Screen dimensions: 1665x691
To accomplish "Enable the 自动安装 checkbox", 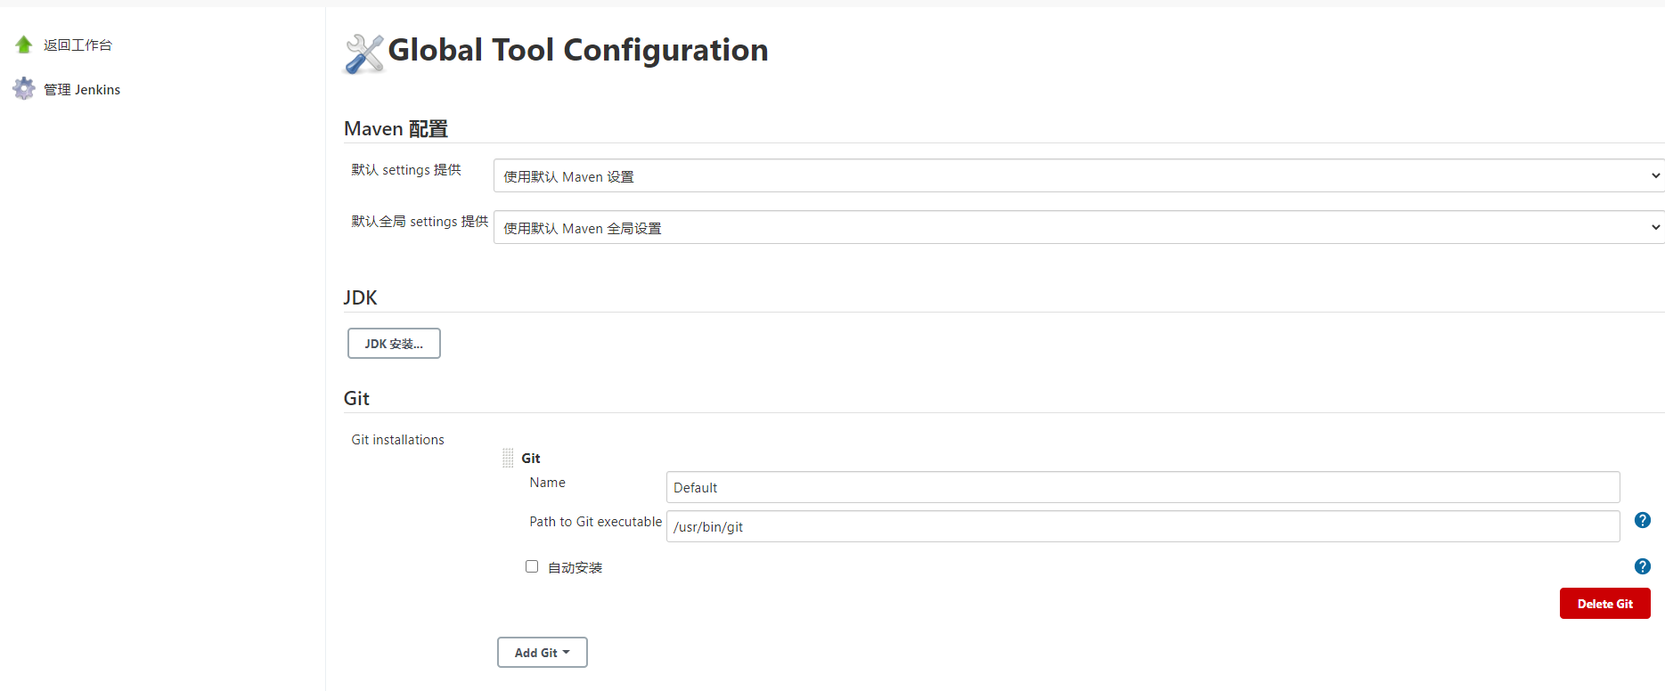I will click(532, 566).
